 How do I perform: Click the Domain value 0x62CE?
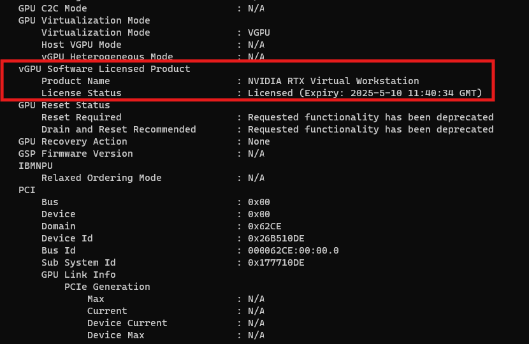coord(264,226)
